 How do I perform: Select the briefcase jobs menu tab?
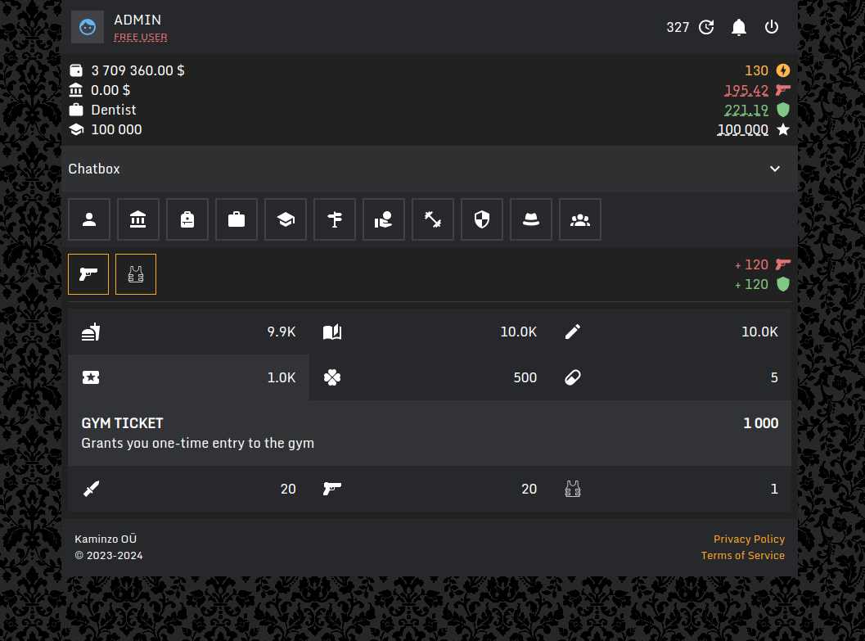(x=237, y=219)
